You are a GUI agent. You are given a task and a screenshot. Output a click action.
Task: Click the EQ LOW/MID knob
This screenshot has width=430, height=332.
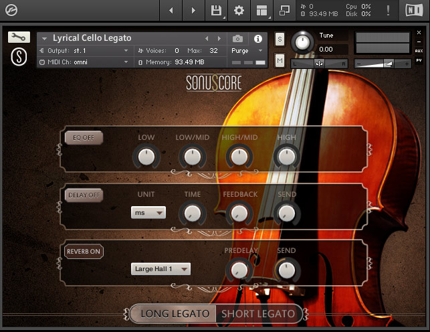point(193,157)
